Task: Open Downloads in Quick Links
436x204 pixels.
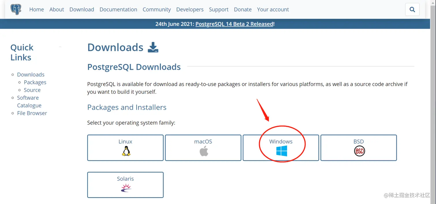Action: (x=31, y=75)
